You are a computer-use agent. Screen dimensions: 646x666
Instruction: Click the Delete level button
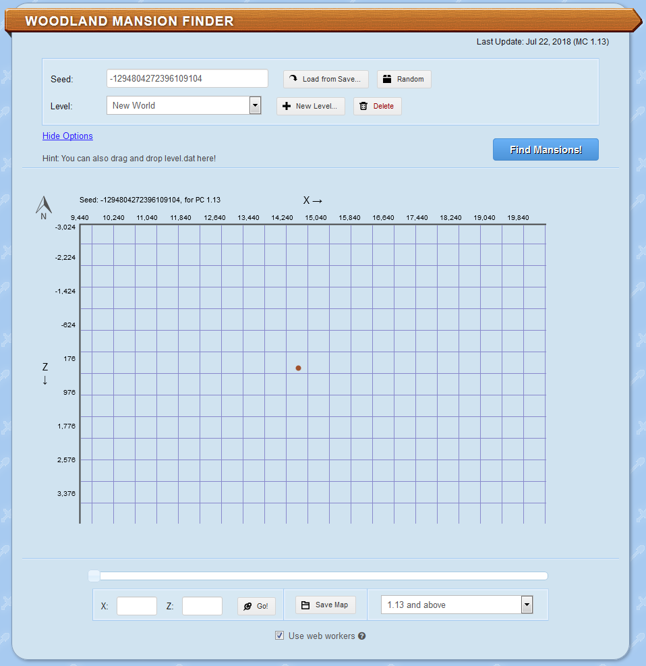pos(378,106)
